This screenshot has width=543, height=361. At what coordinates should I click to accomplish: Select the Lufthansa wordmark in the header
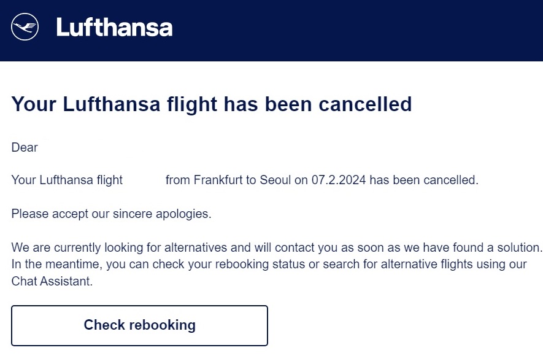click(x=114, y=27)
